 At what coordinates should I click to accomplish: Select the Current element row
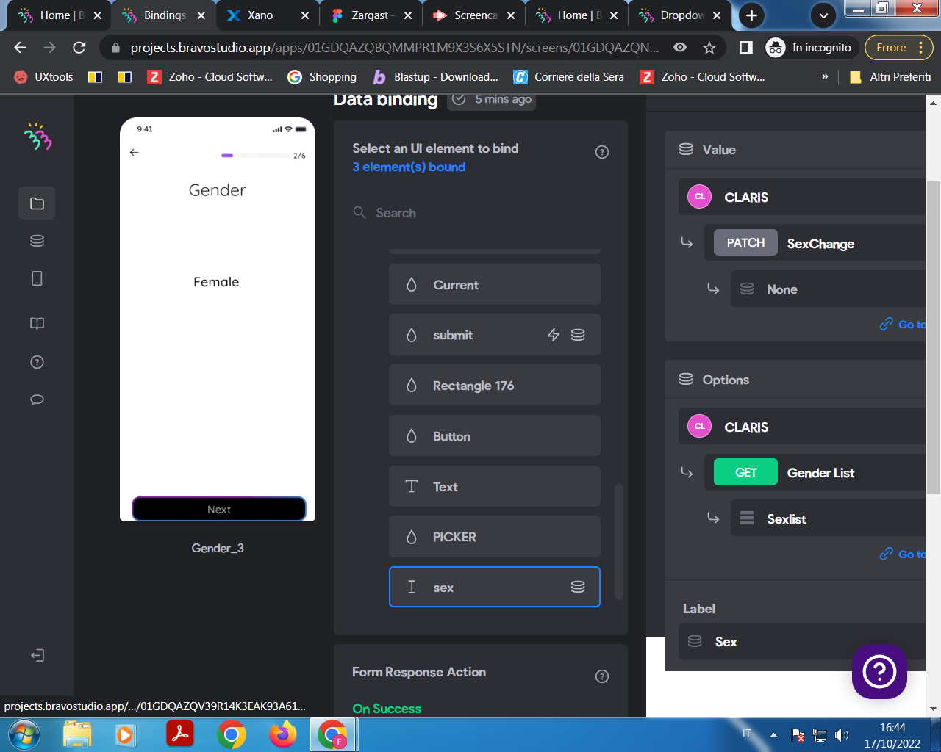click(x=495, y=284)
